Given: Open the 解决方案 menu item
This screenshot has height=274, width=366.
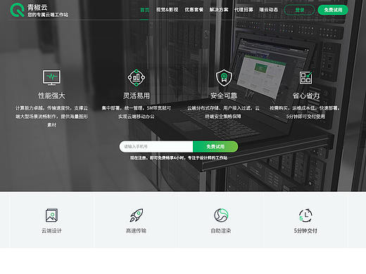Looking at the screenshot, I should [219, 10].
